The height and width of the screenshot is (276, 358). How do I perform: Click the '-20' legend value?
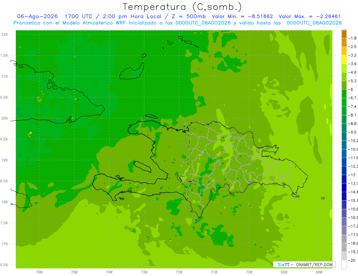click(351, 260)
